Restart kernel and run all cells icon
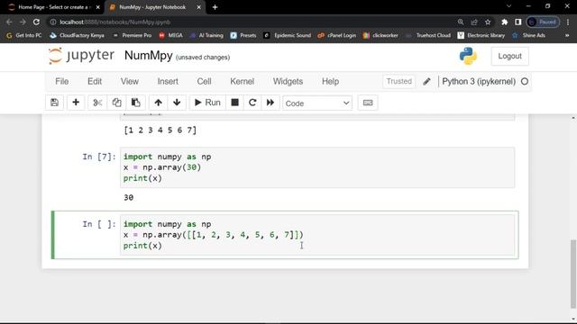The height and width of the screenshot is (324, 577). pos(270,103)
